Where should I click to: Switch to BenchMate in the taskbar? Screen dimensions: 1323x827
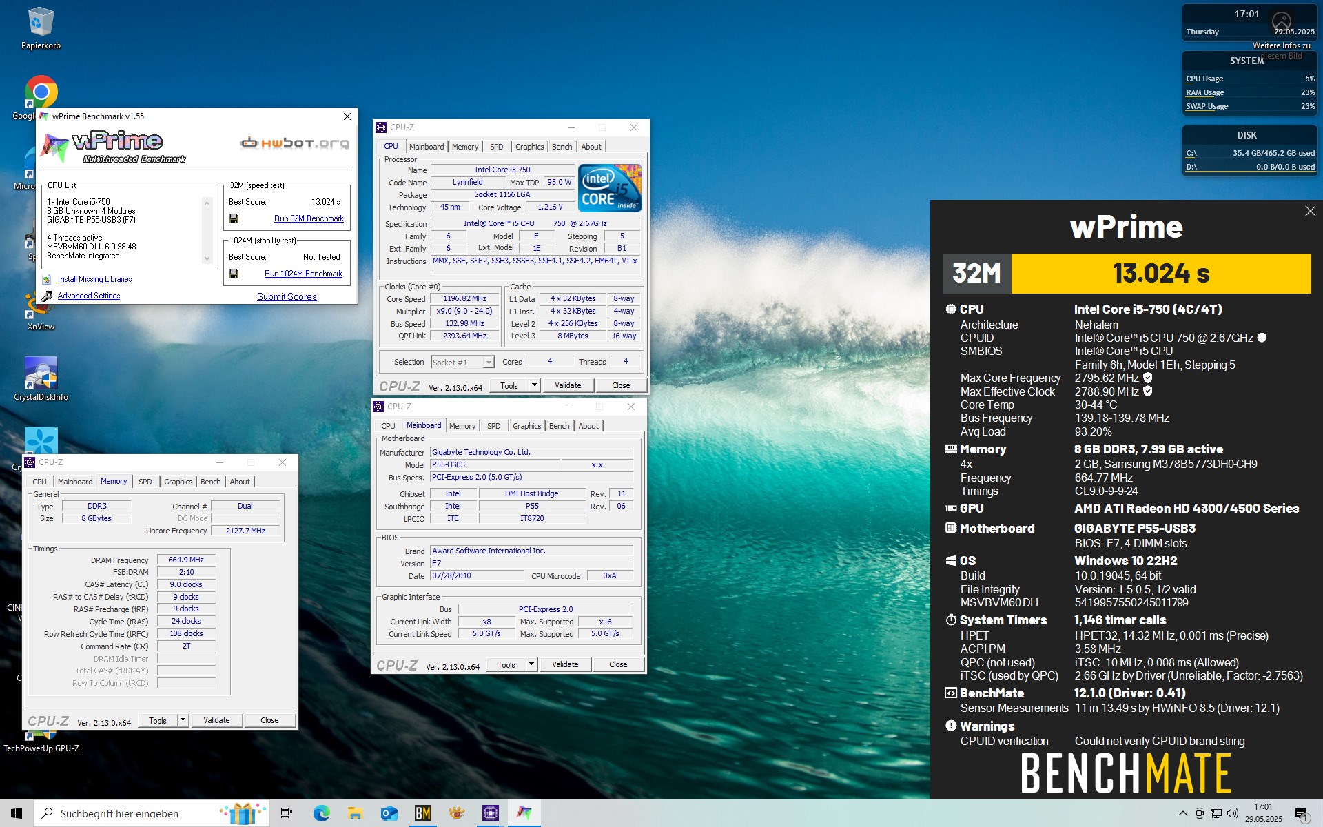click(x=422, y=813)
